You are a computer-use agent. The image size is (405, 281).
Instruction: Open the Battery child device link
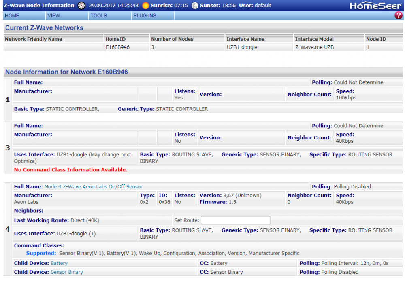pos(59,263)
